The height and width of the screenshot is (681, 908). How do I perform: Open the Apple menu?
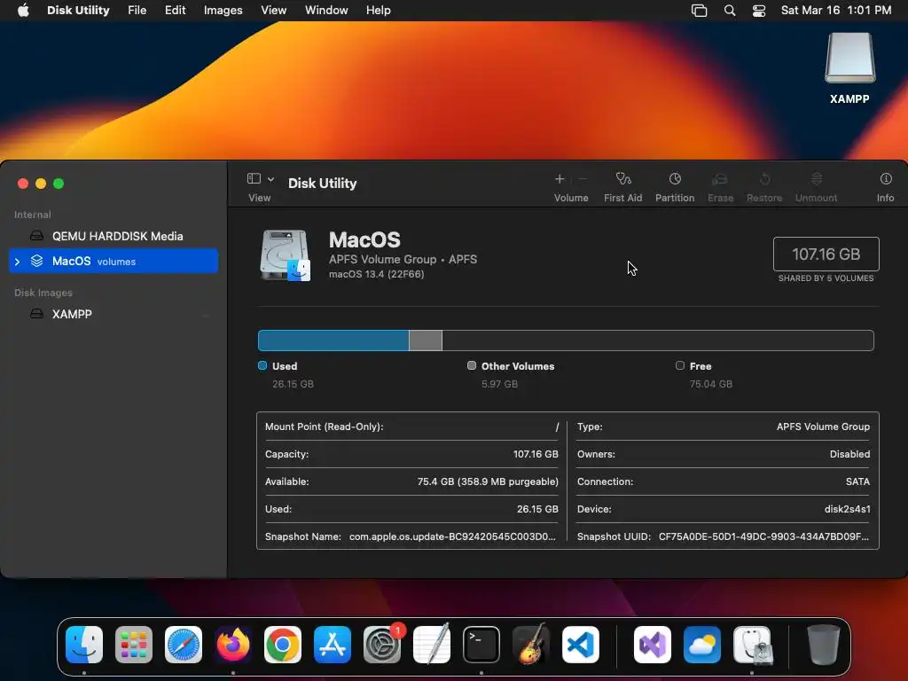(23, 11)
